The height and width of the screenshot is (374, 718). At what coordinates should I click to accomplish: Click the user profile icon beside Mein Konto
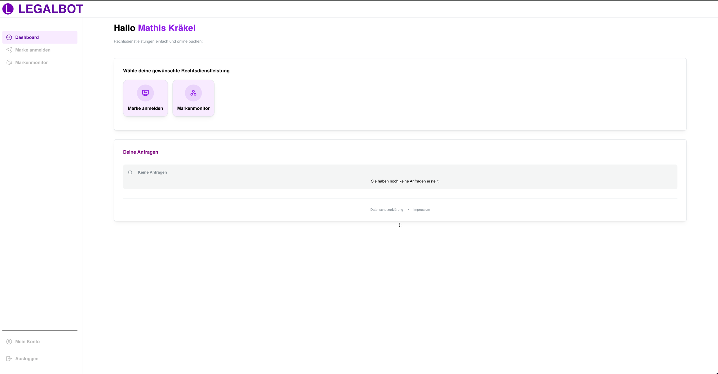[x=9, y=342]
